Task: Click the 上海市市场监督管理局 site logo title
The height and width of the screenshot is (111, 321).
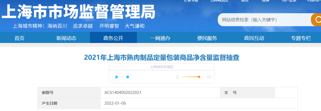Action: (79, 12)
